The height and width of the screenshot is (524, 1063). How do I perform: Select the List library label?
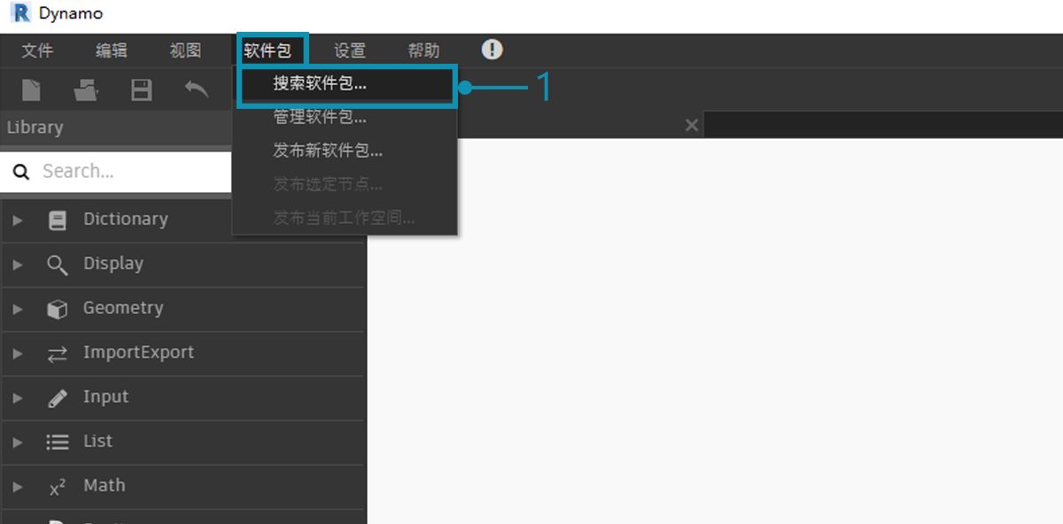[x=97, y=440]
